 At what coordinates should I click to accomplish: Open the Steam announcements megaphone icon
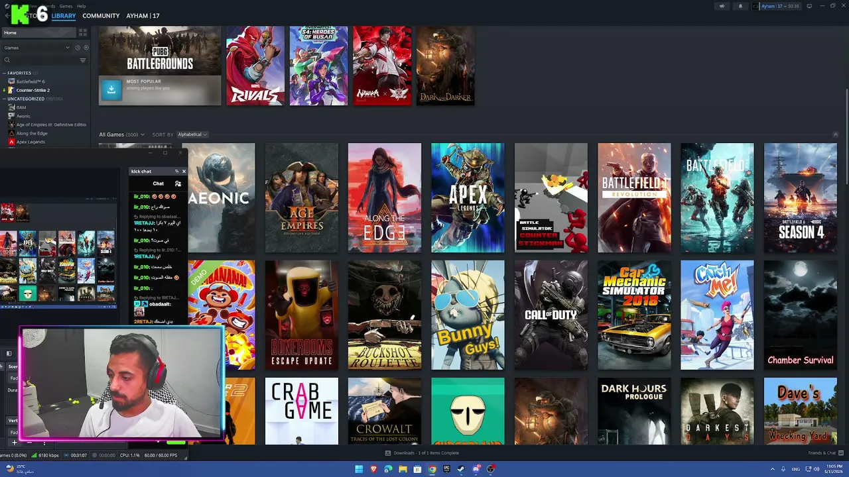click(x=722, y=6)
